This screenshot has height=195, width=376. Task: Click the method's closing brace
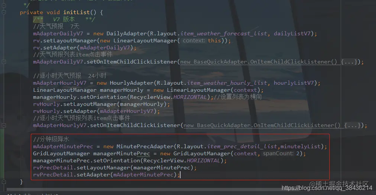coord(21,182)
